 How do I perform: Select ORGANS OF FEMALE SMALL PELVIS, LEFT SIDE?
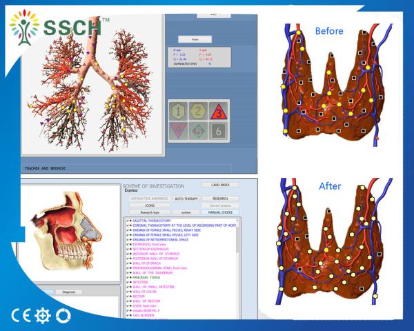coord(166,235)
